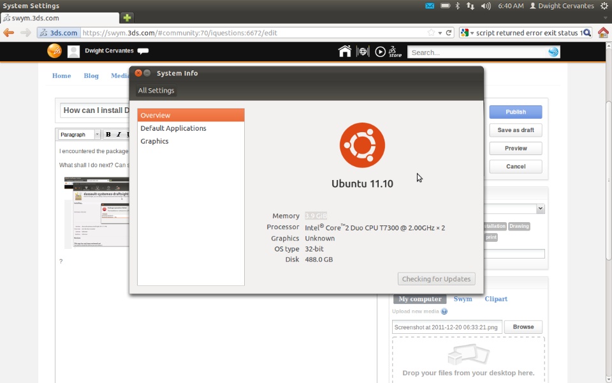This screenshot has width=612, height=383.
Task: Click All Settings button
Action: (156, 90)
